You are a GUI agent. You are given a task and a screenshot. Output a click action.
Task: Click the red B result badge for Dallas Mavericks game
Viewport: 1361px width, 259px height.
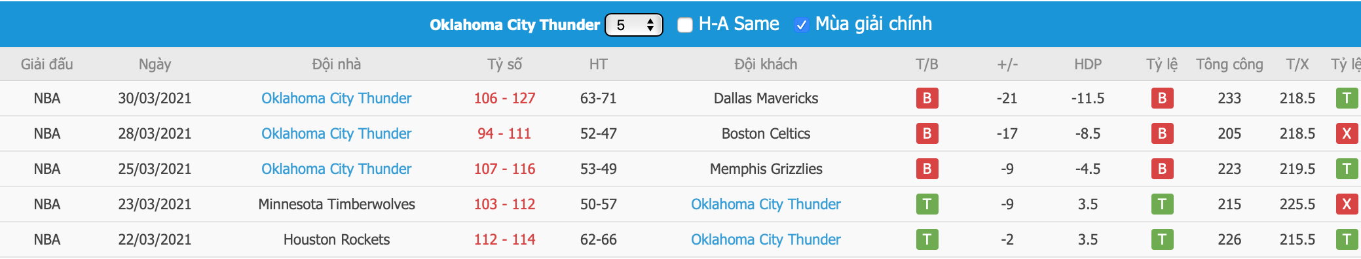pos(927,98)
